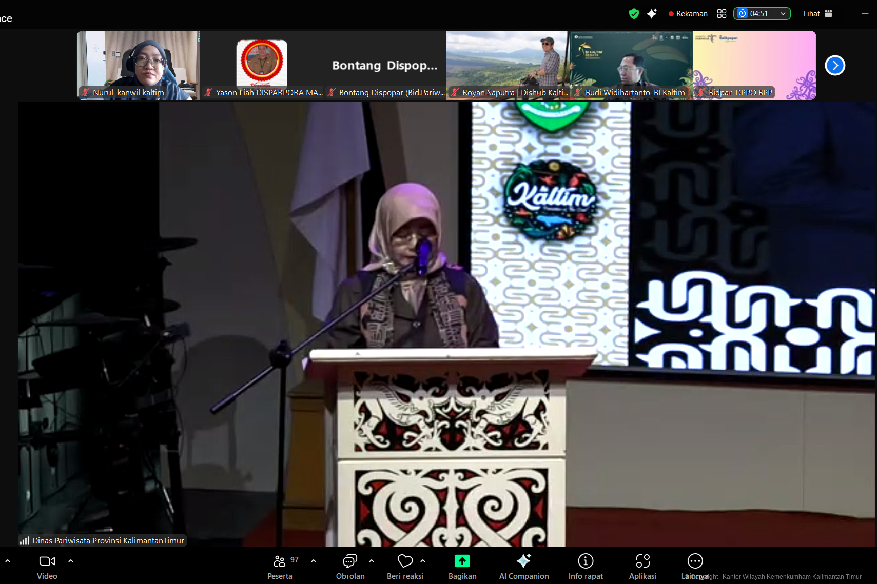The height and width of the screenshot is (584, 877).
Task: Open the timer 04:51 dropdown arrow
Action: (x=783, y=14)
